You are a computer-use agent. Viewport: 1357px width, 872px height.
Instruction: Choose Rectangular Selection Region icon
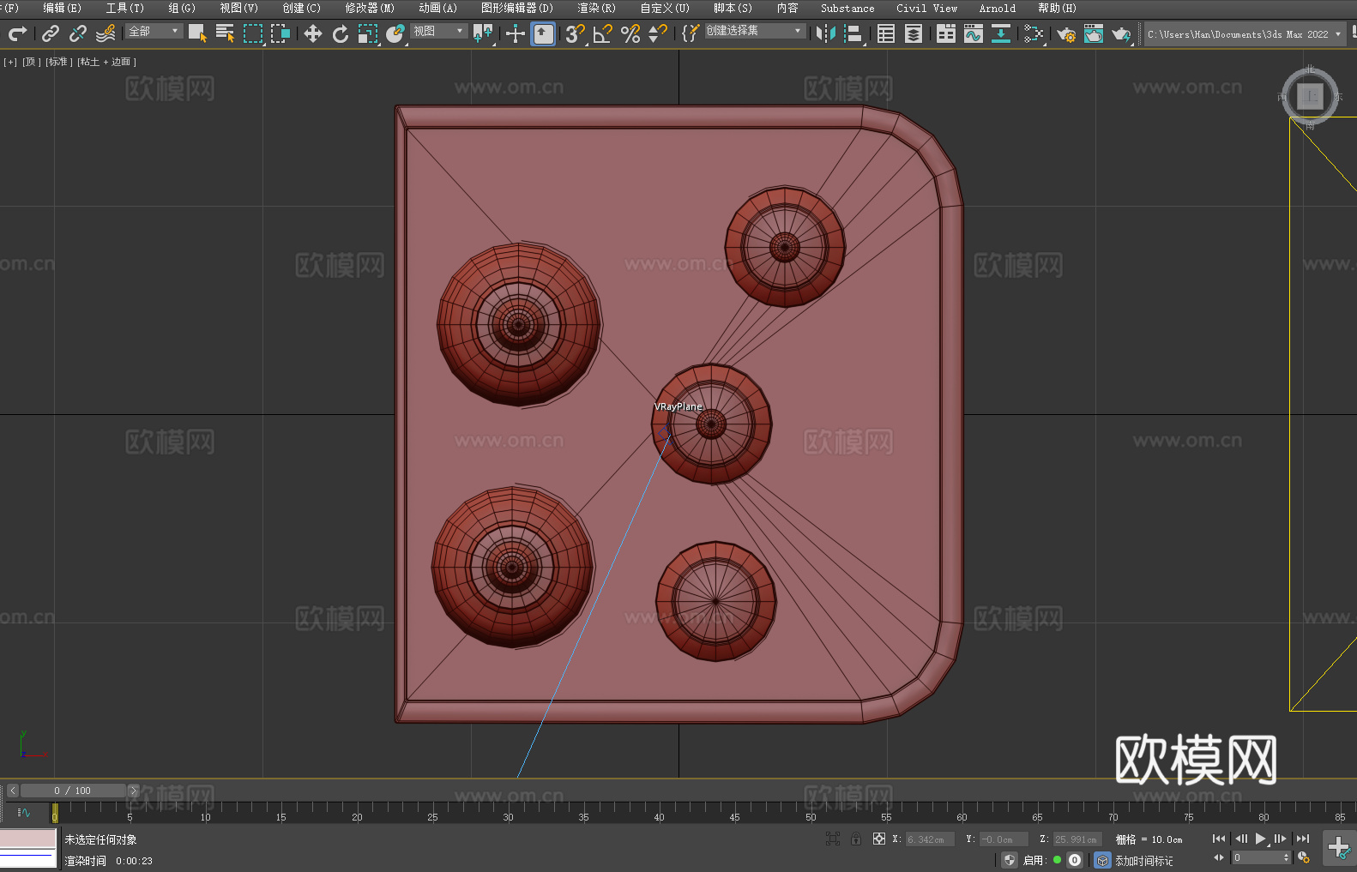[x=253, y=33]
